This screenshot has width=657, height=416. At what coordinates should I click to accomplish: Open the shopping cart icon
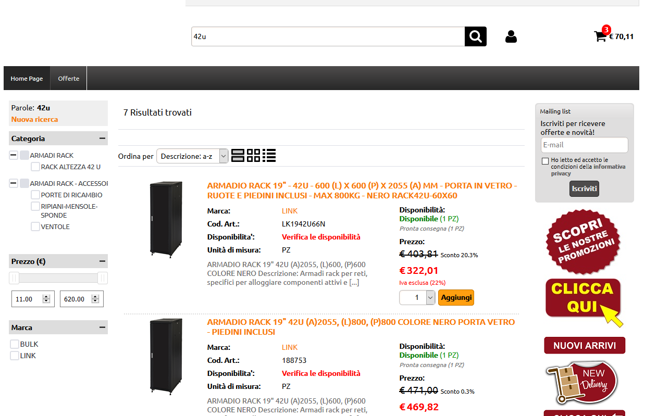pos(600,36)
